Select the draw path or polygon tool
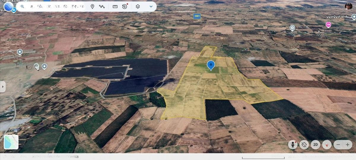The width and height of the screenshot is (356, 160). coord(102,7)
